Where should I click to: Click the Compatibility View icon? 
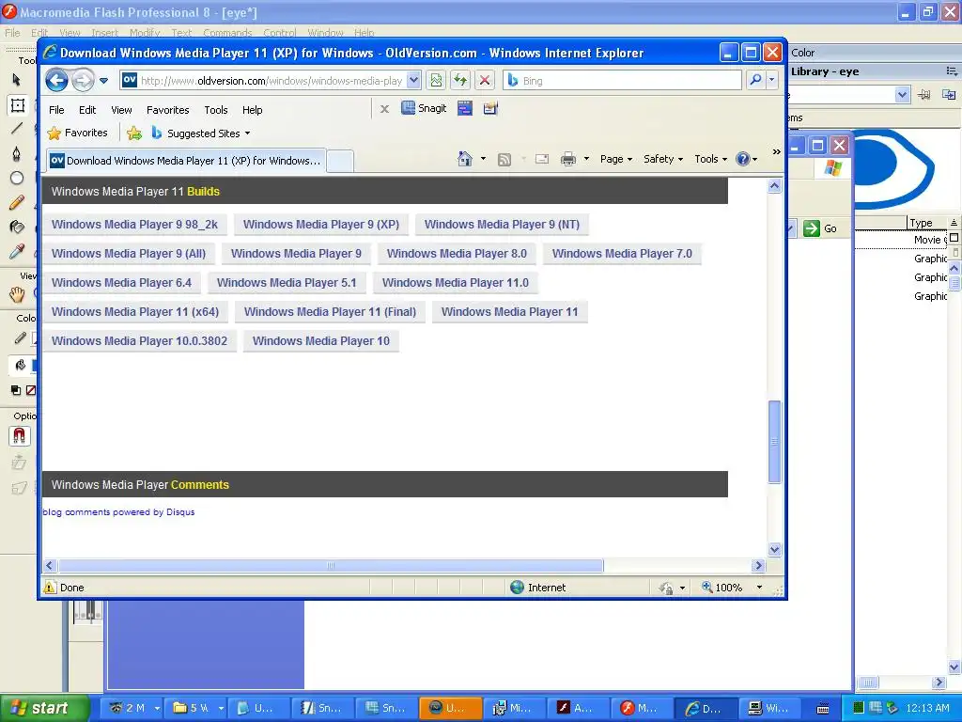pyautogui.click(x=436, y=81)
